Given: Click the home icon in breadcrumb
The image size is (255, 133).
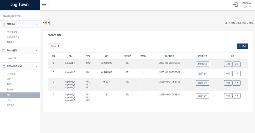Looking at the screenshot, I should (x=226, y=23).
